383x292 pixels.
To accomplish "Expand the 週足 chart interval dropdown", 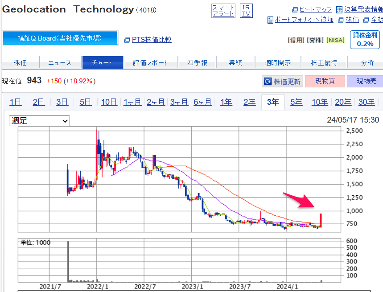I will point(40,121).
